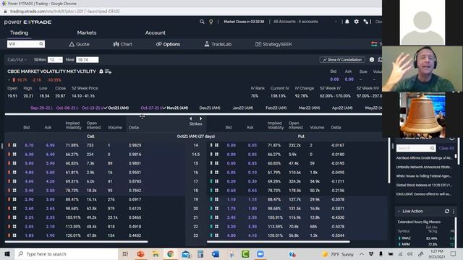Open Windows notification center icon
463x260 pixels.
point(453,253)
